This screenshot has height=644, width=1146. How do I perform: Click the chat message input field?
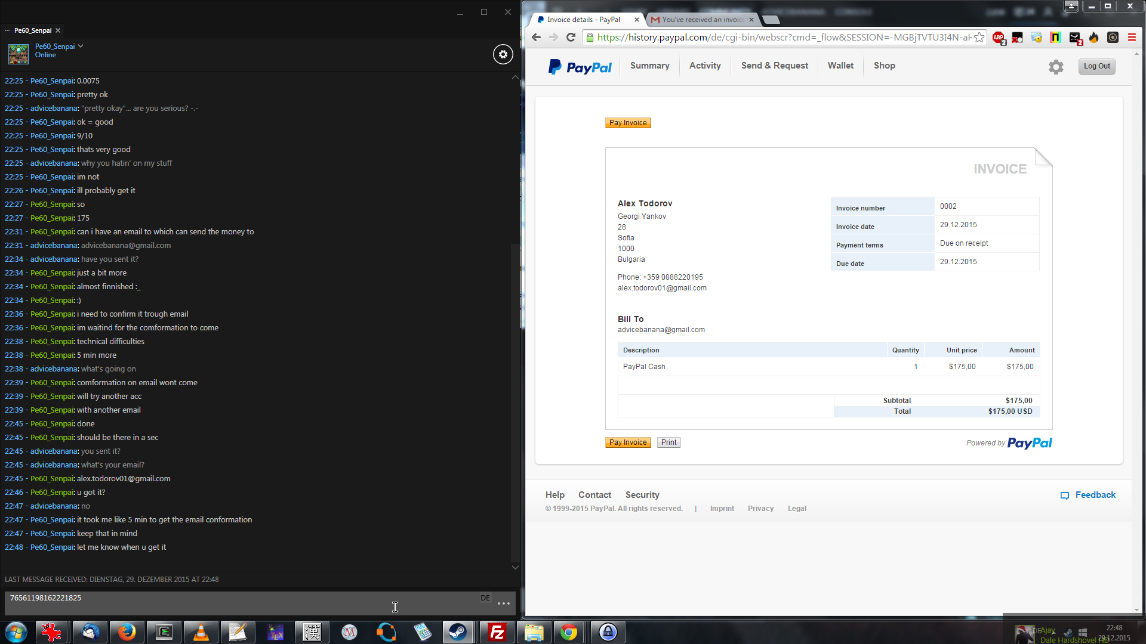point(239,602)
